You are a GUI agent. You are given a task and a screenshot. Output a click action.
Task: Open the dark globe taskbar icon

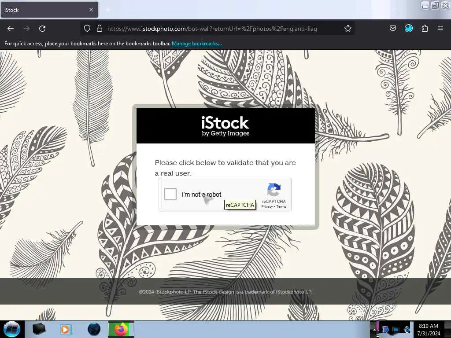click(x=94, y=329)
